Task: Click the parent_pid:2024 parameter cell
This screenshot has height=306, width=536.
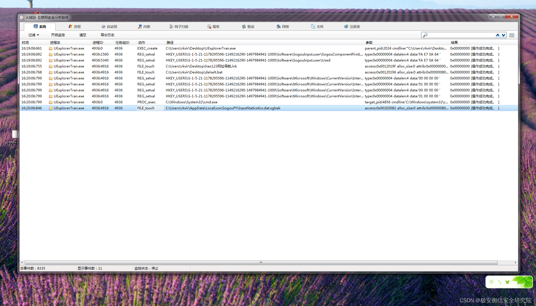Action: tap(406, 48)
